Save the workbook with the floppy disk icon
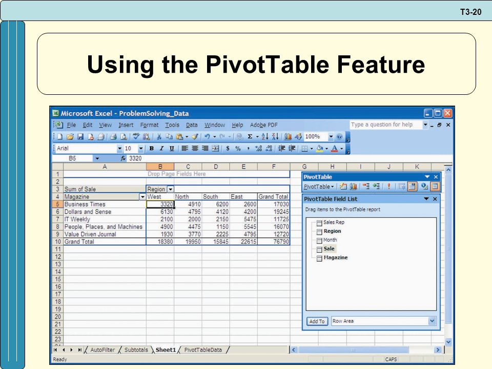The width and height of the screenshot is (492, 369). (x=80, y=137)
